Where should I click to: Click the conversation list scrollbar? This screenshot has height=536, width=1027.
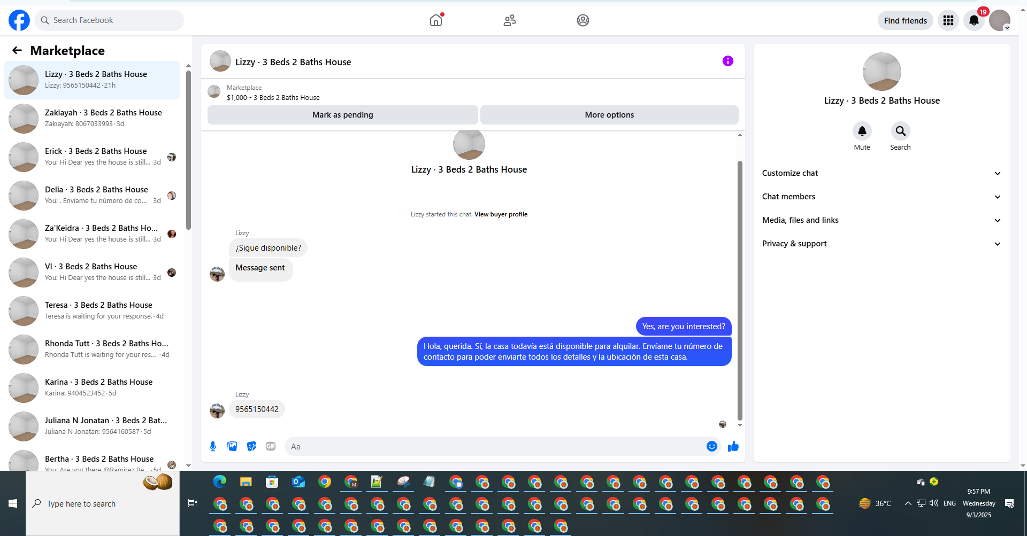[188, 150]
